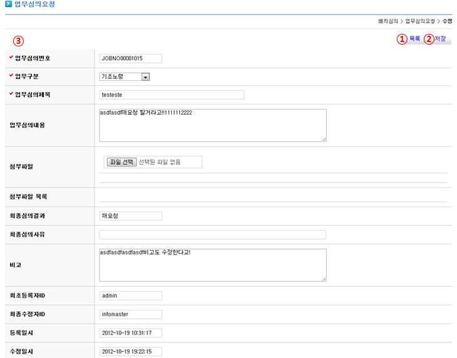Open the 업무구분 dropdown showing 기초노령
The image size is (457, 358).
click(x=124, y=76)
